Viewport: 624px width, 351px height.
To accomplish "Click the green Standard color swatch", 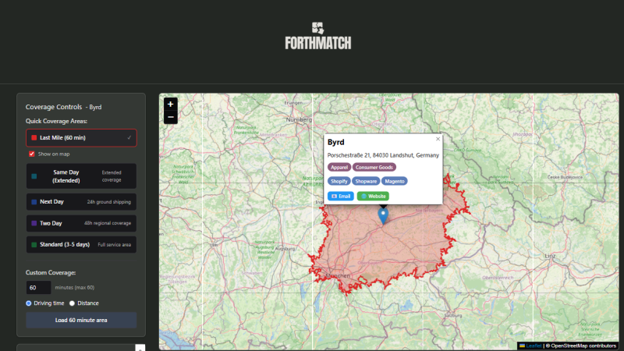I will (34, 245).
